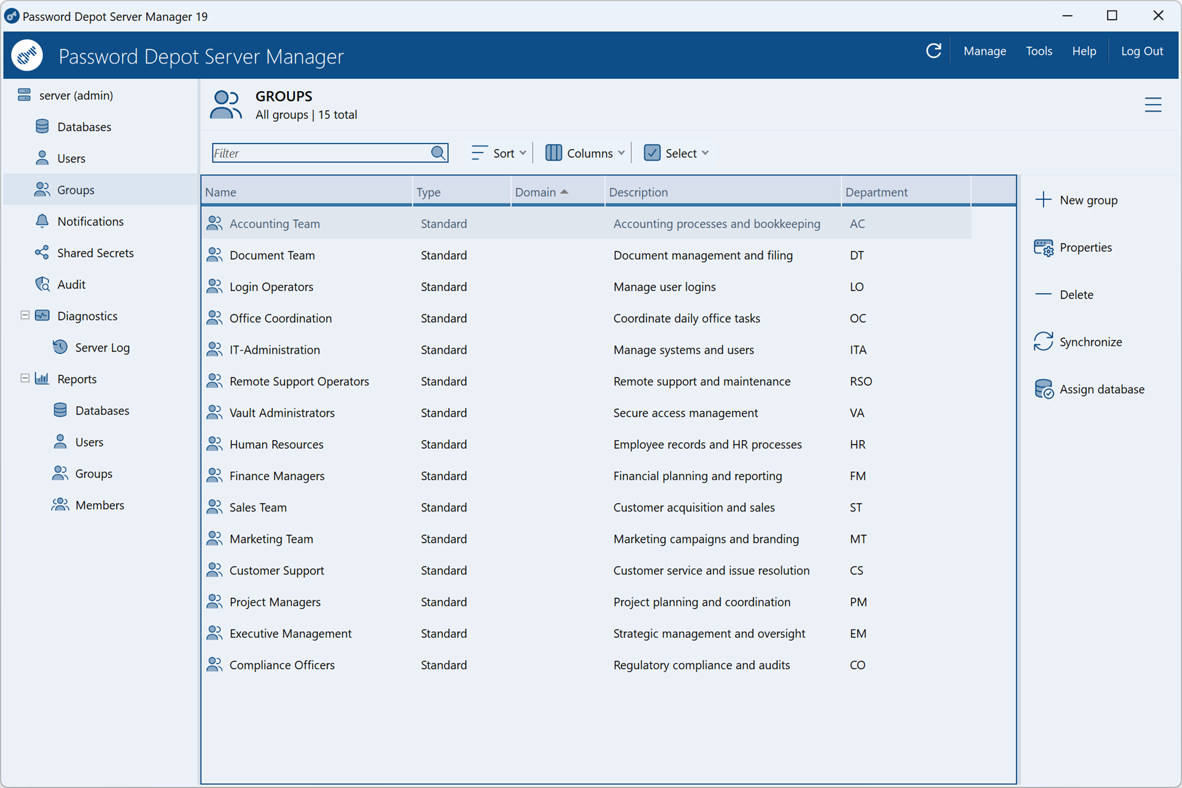Click the group icon beside Compliance Officers
Viewport: 1182px width, 788px height.
214,664
